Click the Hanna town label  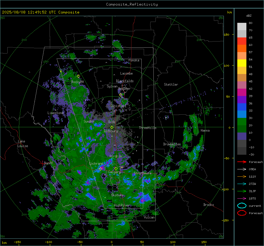205,130
